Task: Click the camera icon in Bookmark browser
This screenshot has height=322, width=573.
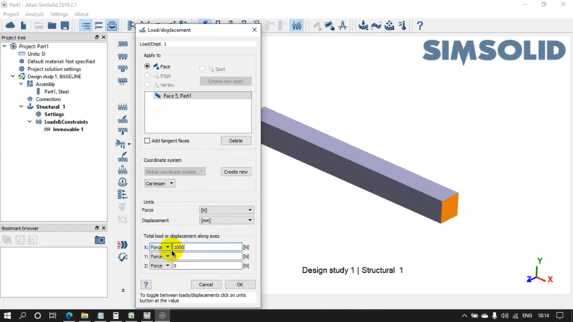Action: pyautogui.click(x=100, y=240)
